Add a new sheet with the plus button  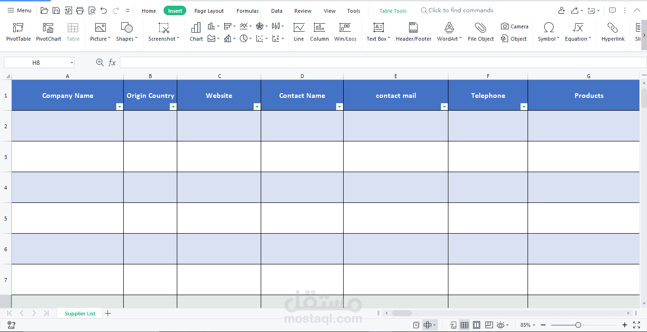(x=108, y=313)
